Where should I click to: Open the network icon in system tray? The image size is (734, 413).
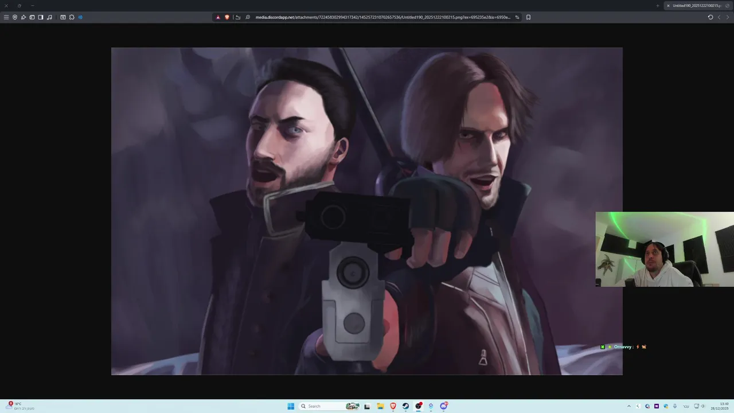tap(696, 406)
